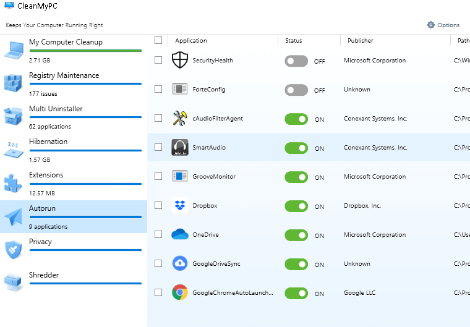
Task: Select the Autorun section label
Action: coord(42,208)
